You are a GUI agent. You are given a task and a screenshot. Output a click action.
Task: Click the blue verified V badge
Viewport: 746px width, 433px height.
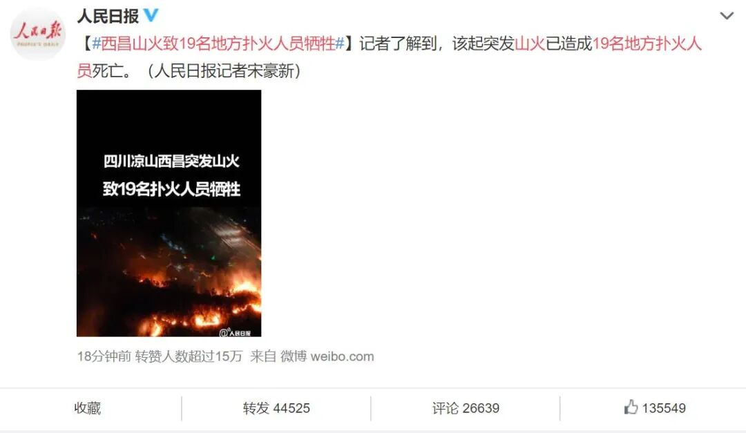click(151, 15)
